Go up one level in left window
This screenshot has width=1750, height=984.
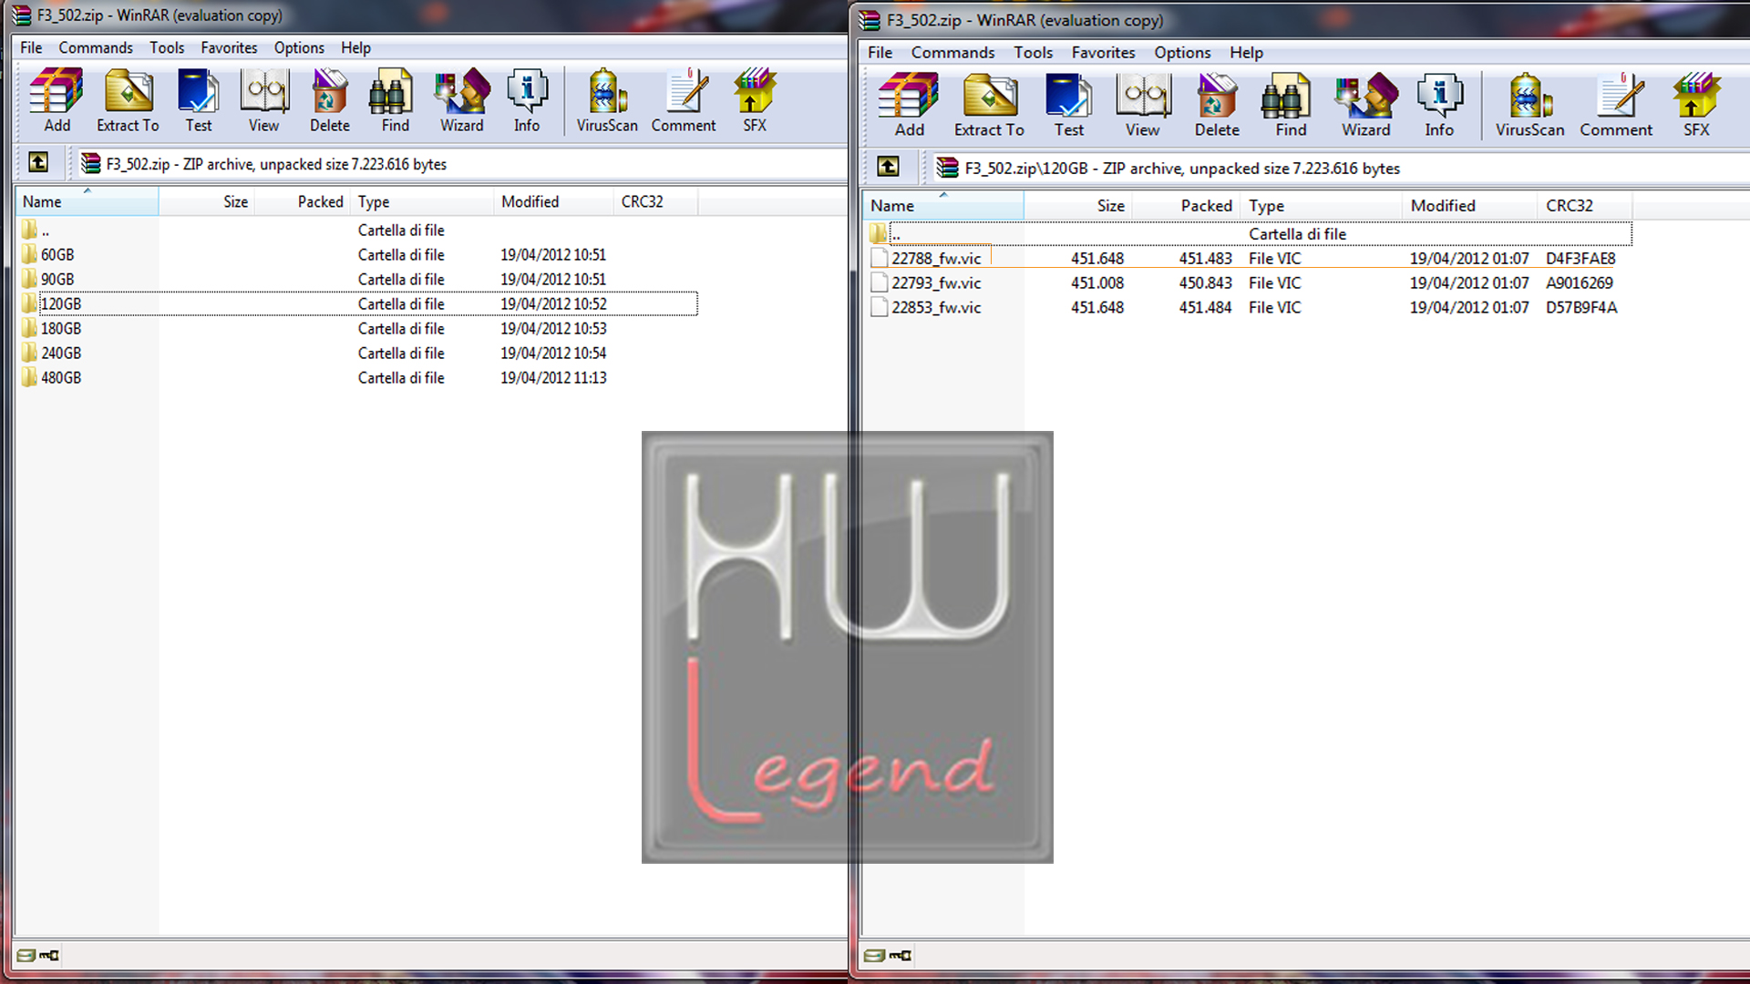point(38,162)
